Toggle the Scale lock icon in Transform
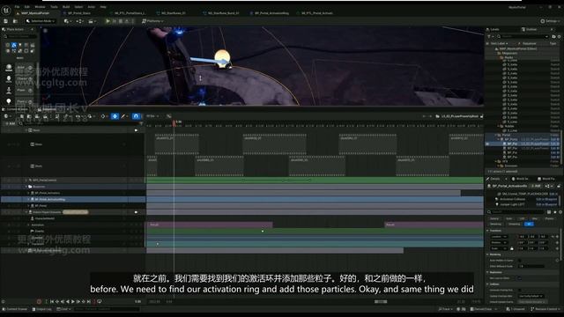The height and width of the screenshot is (317, 564). [512, 248]
